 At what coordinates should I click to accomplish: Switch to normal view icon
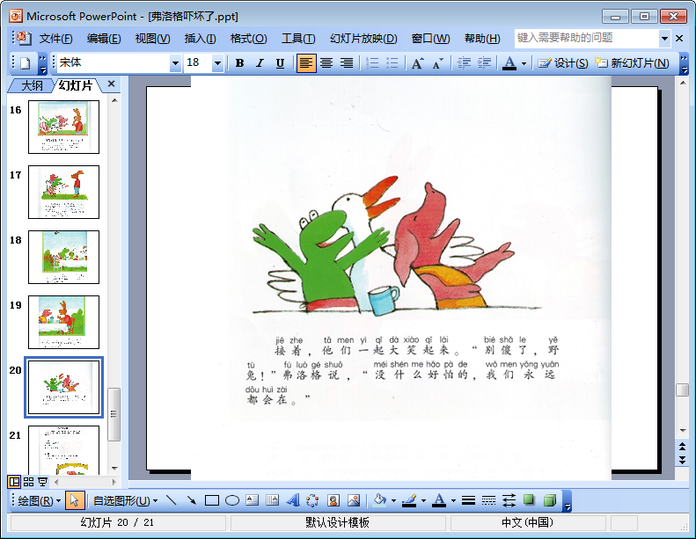click(14, 482)
